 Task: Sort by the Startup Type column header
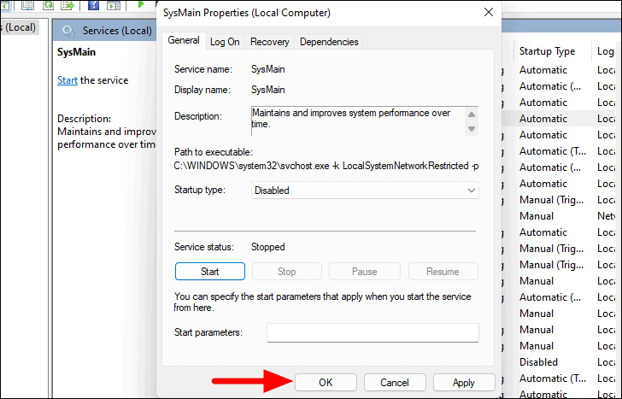coord(547,51)
